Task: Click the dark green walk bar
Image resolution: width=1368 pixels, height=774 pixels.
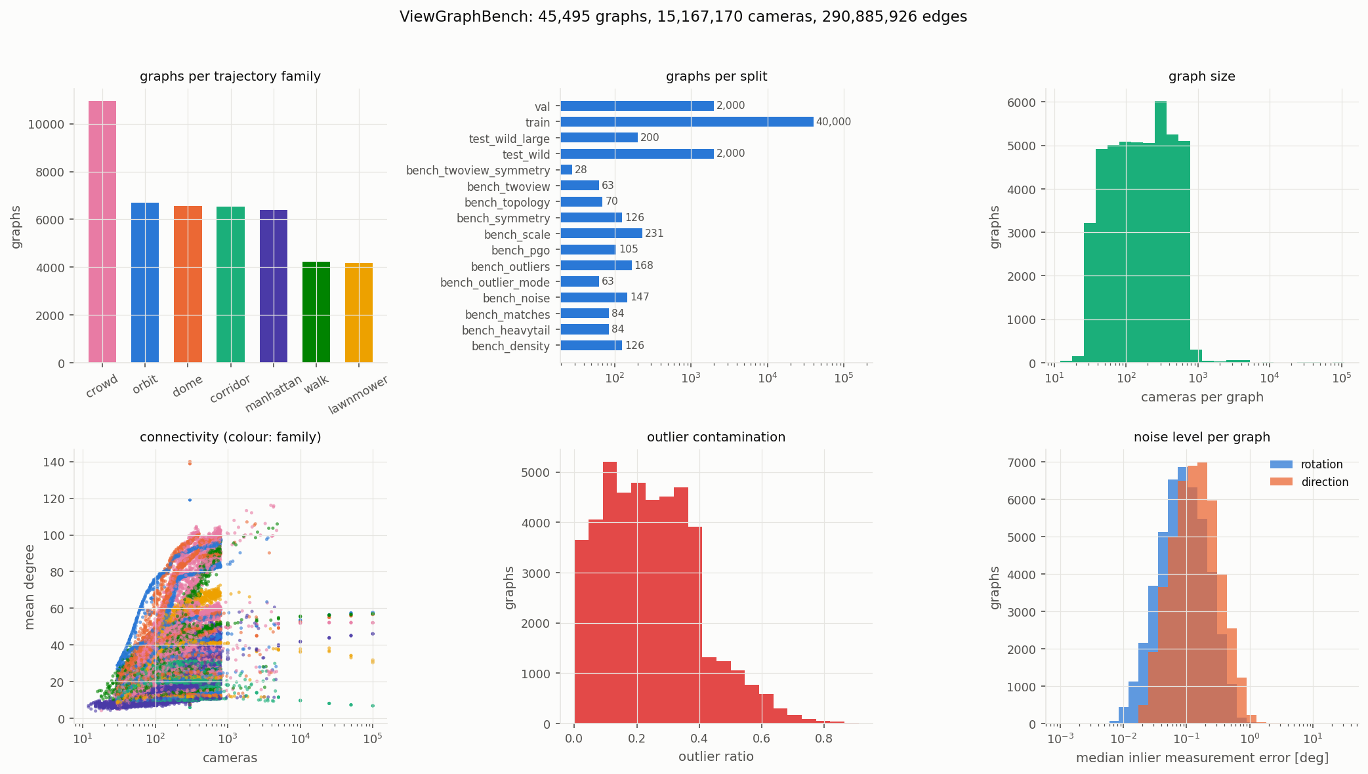Action: [x=316, y=312]
